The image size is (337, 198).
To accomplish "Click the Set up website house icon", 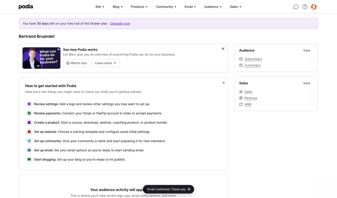I will click(29, 132).
